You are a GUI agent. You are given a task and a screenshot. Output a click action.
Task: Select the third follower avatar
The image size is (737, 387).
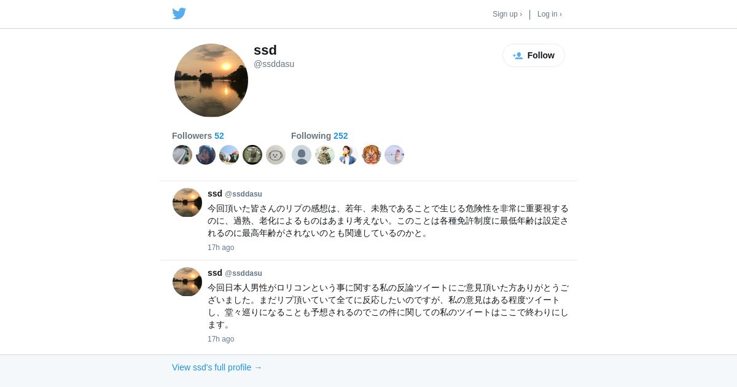tap(229, 155)
